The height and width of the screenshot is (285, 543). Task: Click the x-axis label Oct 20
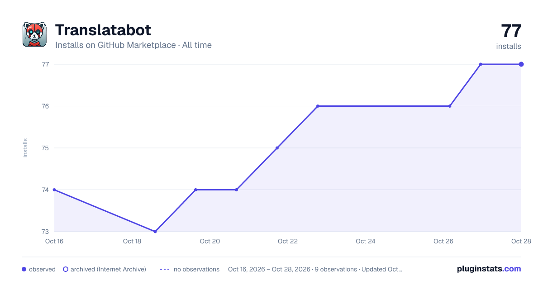click(210, 241)
